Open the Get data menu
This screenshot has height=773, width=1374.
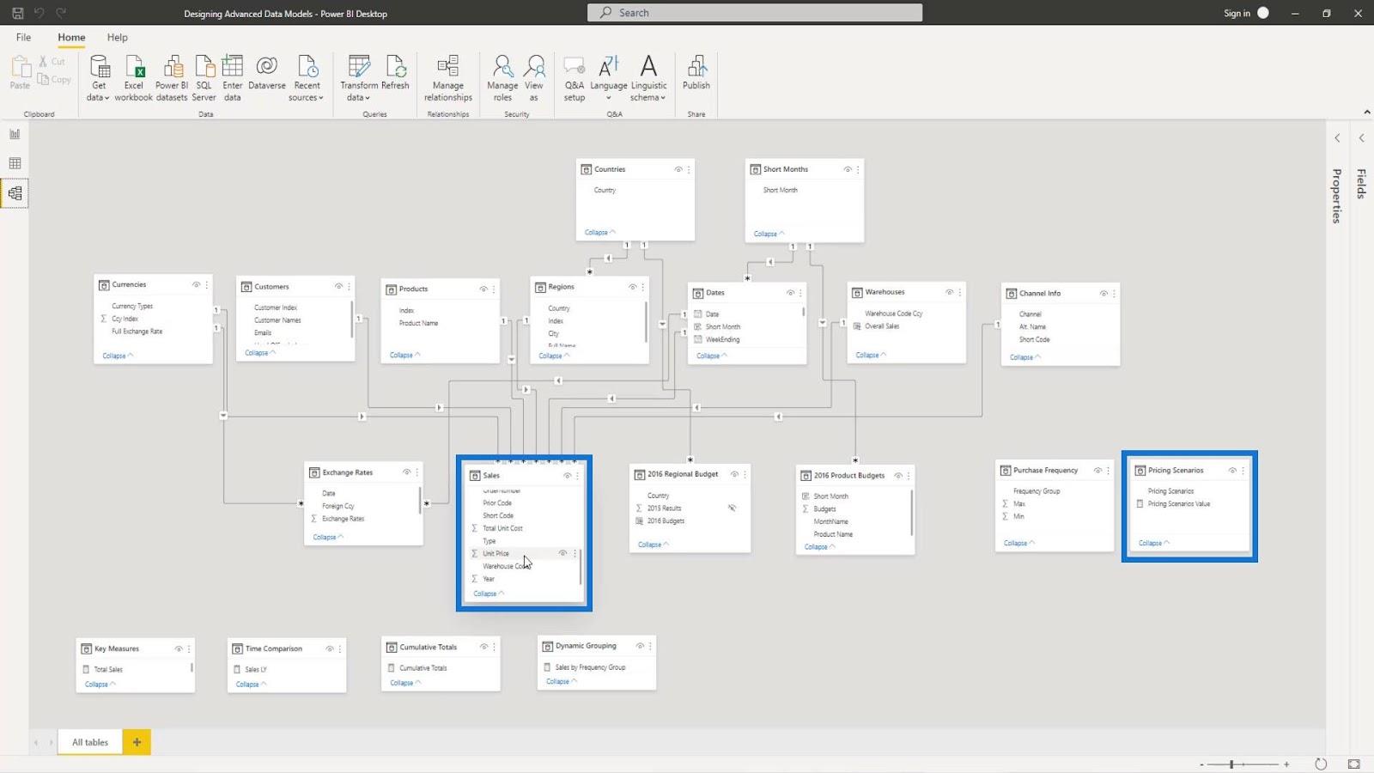[99, 78]
